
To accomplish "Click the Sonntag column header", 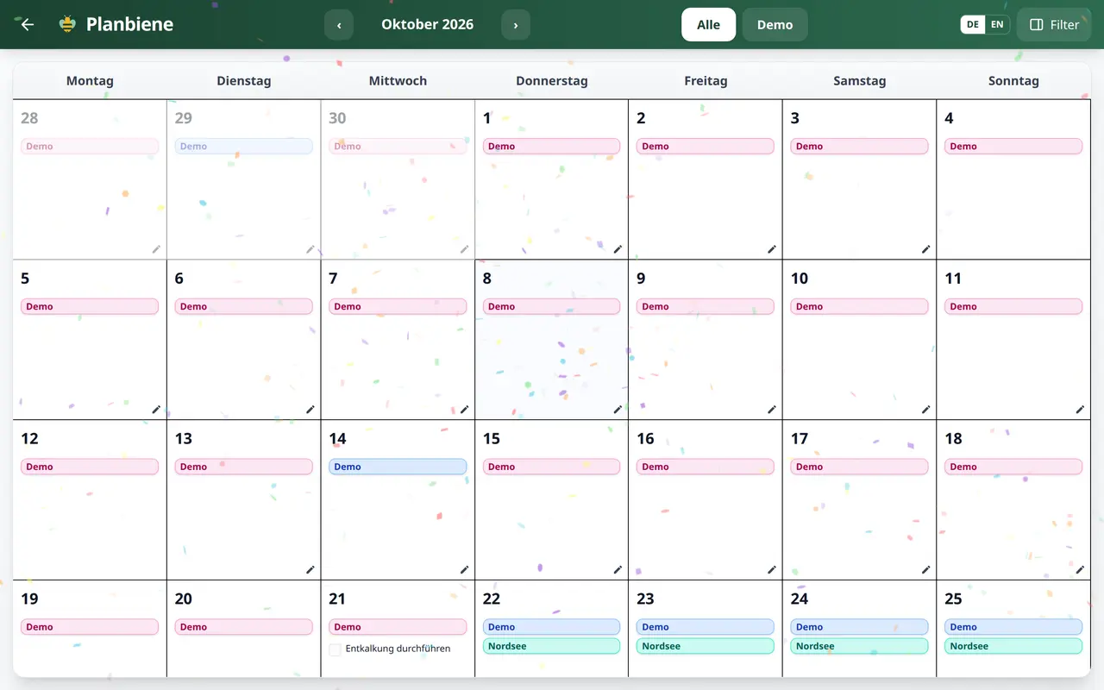I will tap(1013, 81).
